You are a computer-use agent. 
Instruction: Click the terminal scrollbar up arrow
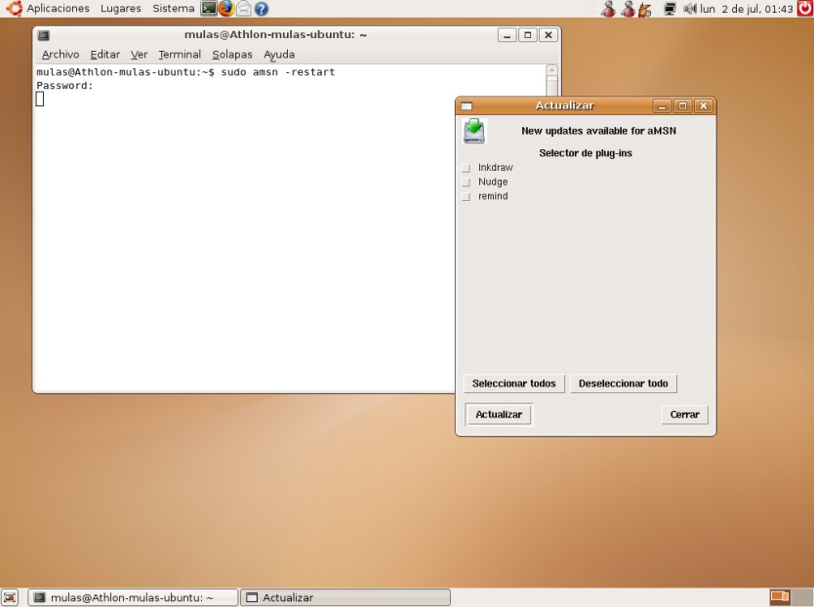coord(551,70)
